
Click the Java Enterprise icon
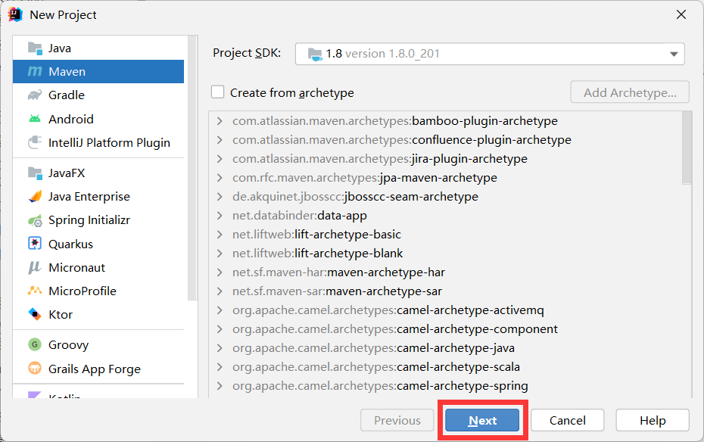pos(35,197)
